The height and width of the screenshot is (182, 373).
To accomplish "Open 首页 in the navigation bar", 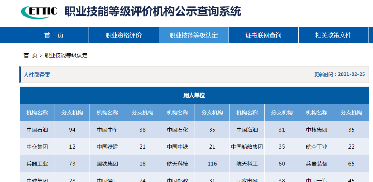I will pyautogui.click(x=54, y=35).
